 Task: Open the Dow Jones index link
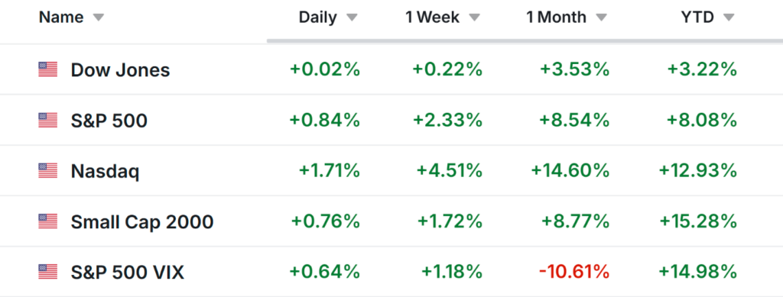click(120, 70)
